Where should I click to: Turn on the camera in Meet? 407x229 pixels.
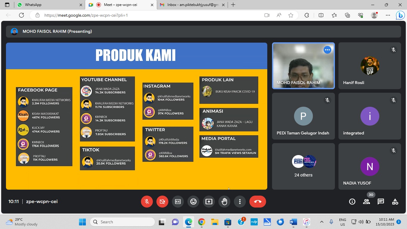162,202
